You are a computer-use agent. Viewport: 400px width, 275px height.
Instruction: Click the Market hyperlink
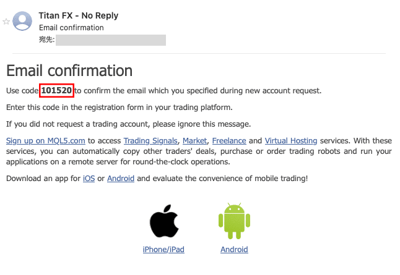coord(194,141)
